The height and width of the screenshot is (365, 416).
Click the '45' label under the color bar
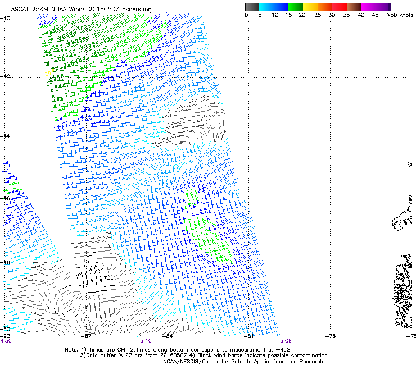pos(375,15)
